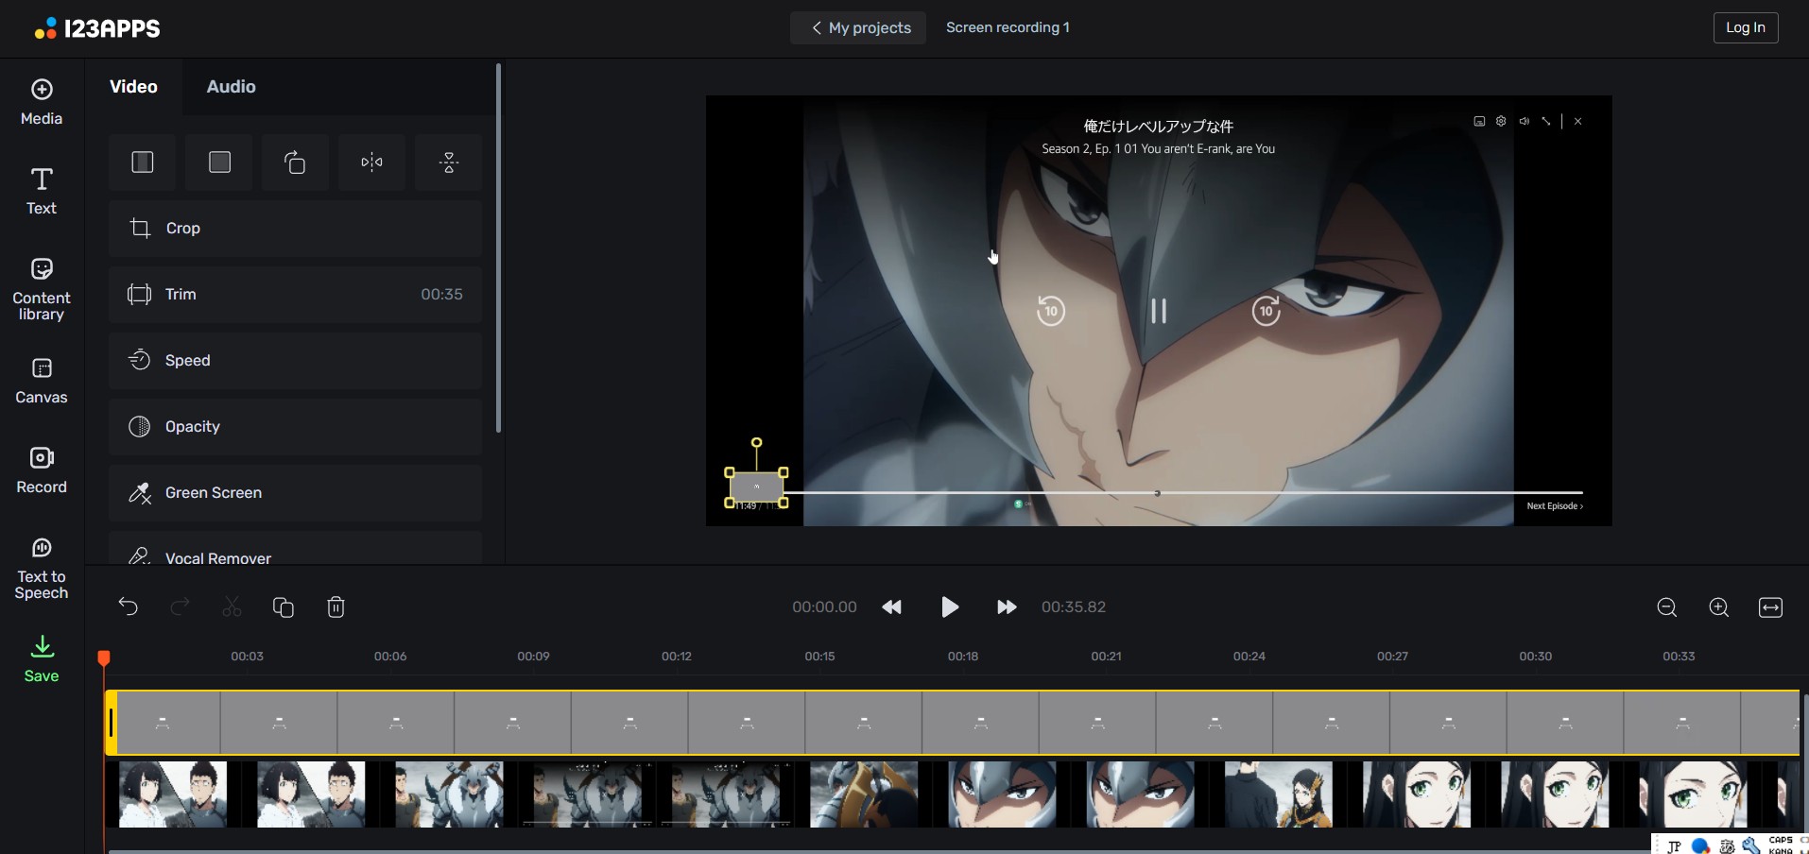
Task: Open Text to Speech tool
Action: [x=42, y=569]
